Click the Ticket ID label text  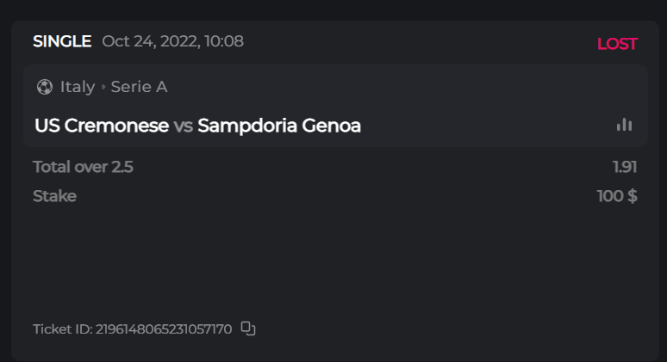[x=62, y=328]
